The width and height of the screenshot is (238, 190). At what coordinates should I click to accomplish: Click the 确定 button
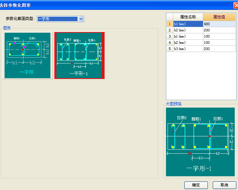(196, 185)
